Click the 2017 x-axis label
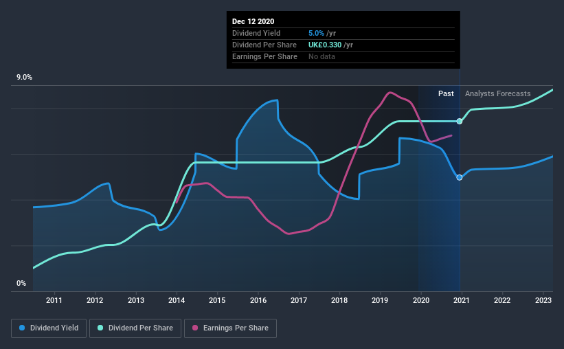Screen dimensions: 564x349 (299, 300)
